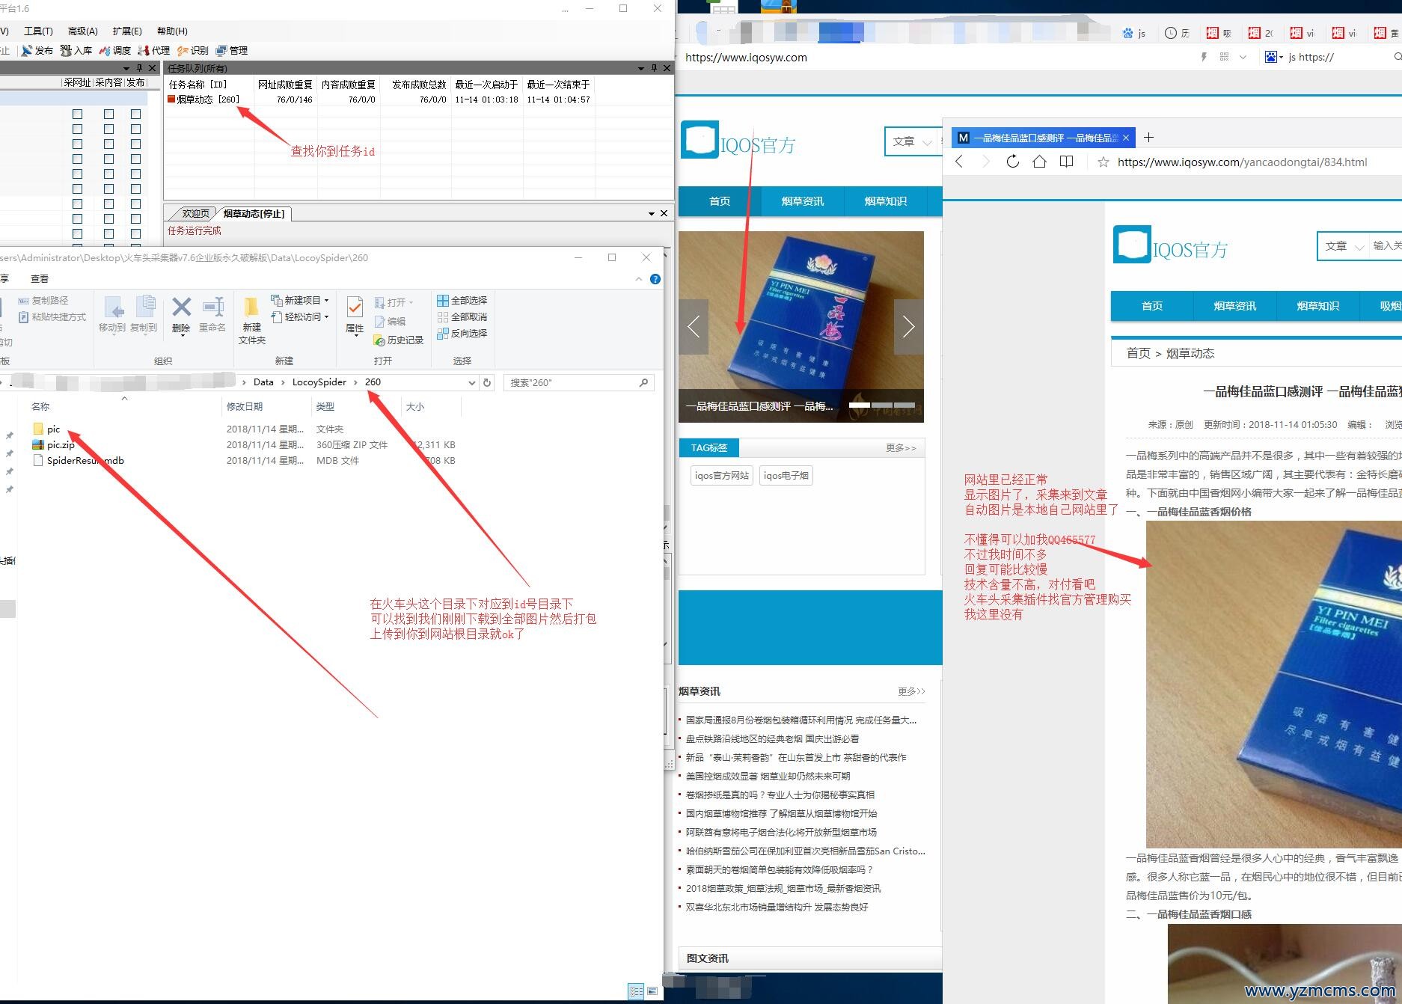The width and height of the screenshot is (1402, 1004).
Task: Expand the 轻松访问 dropdown in Explorer
Action: [x=326, y=317]
